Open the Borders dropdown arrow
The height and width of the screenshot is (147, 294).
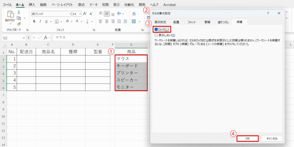[x=61, y=22]
